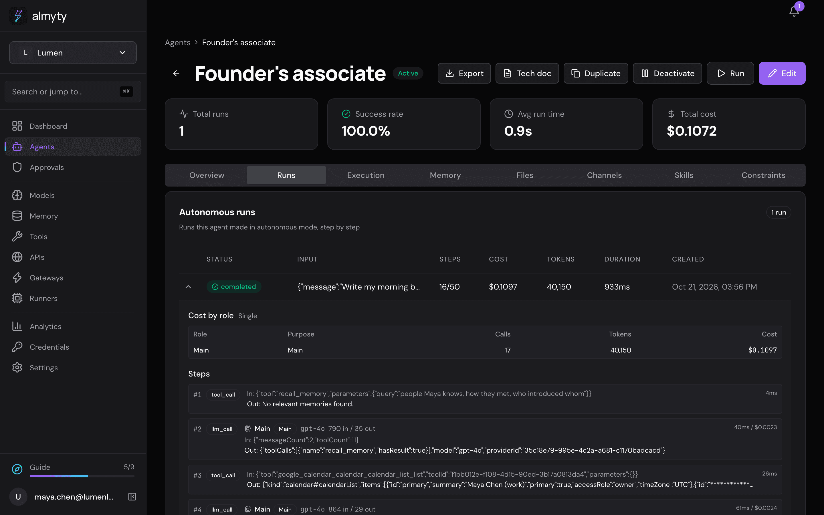Open Approvals shield item in sidebar
The height and width of the screenshot is (515, 824).
[73, 167]
